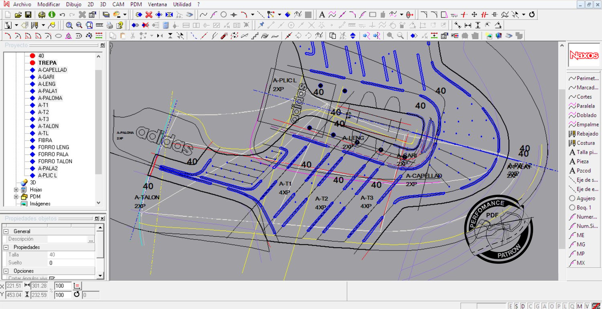This screenshot has width=602, height=309.
Task: Click the Suelto value field
Action: coord(71,263)
